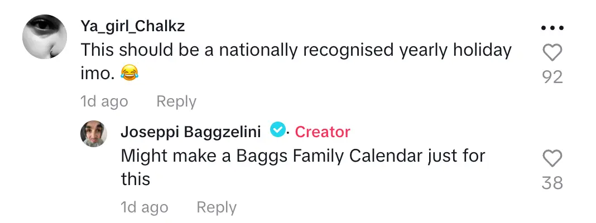The image size is (596, 223).
Task: Visit the Ya_girl_Chalkz username profile
Action: point(133,26)
